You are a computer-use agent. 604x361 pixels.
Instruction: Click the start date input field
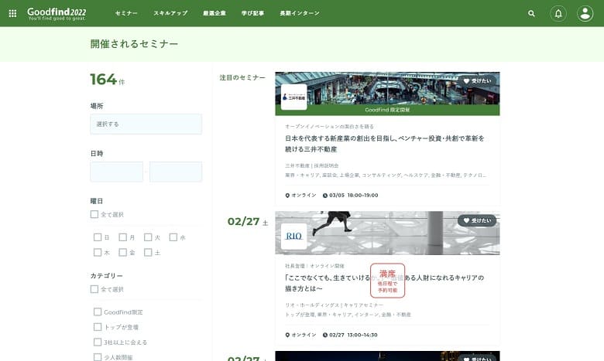click(x=117, y=172)
